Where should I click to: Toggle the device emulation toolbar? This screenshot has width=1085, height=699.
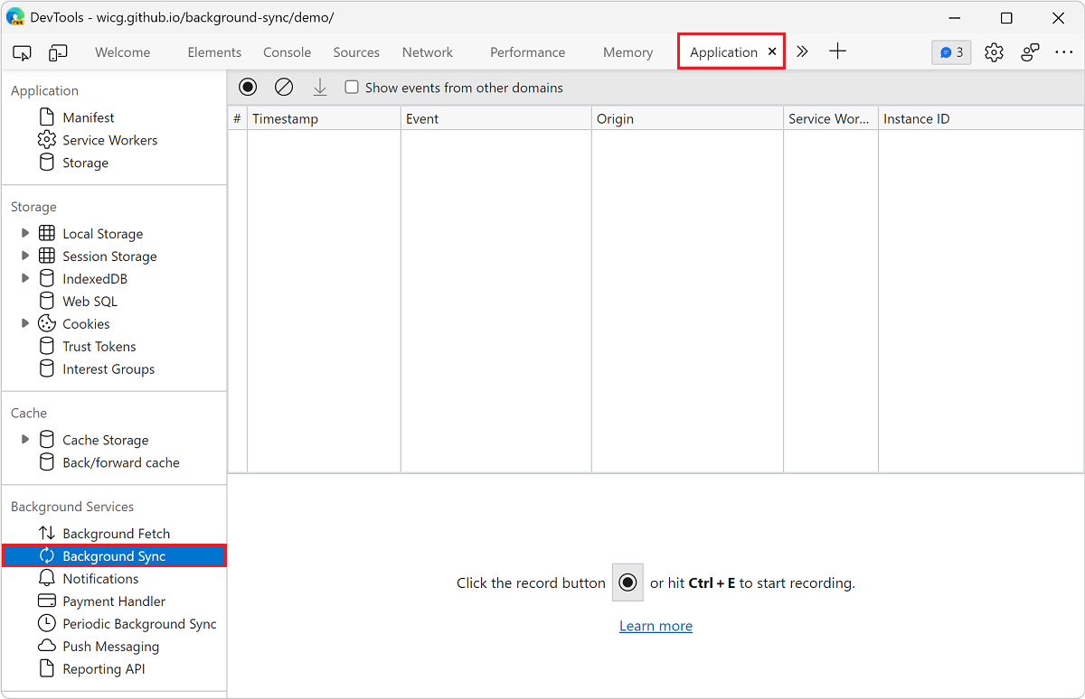click(x=57, y=52)
